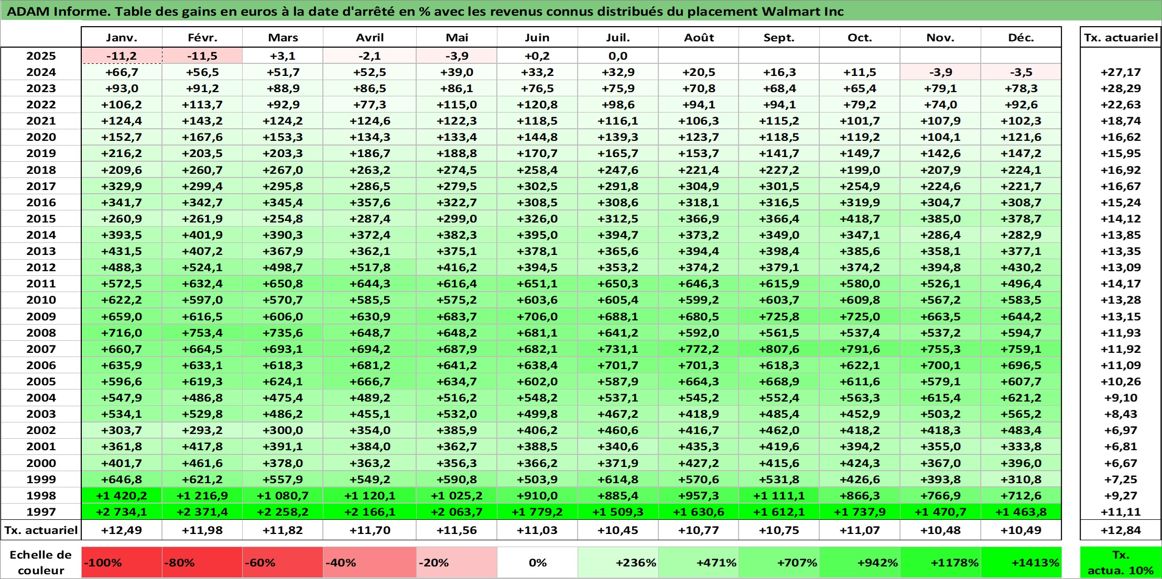Select the +707% green scale swatch
This screenshot has width=1162, height=579.
[779, 563]
